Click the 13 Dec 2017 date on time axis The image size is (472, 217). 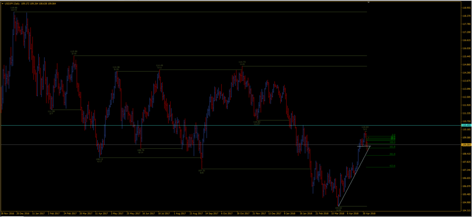coord(275,213)
